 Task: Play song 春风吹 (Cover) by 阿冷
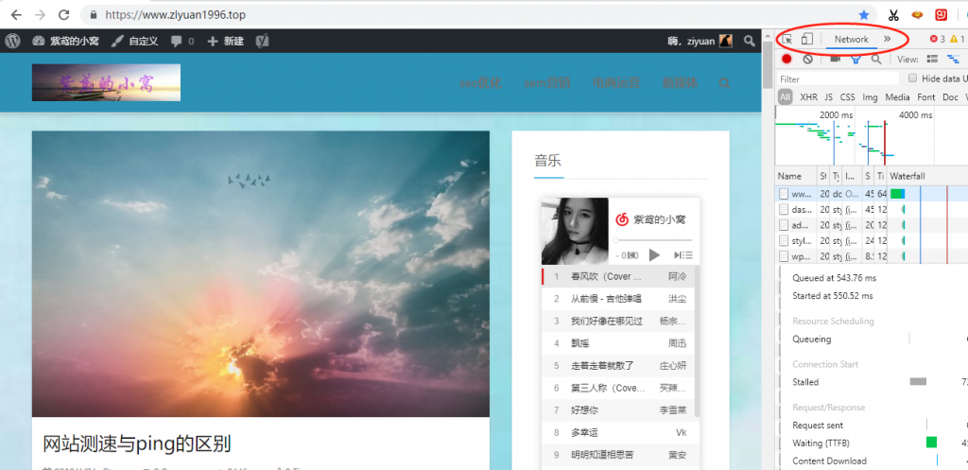(x=618, y=276)
